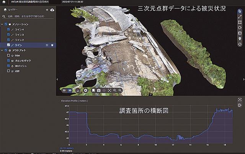
Task: Uncheck the ライン4 checkbox
Action: (8, 29)
